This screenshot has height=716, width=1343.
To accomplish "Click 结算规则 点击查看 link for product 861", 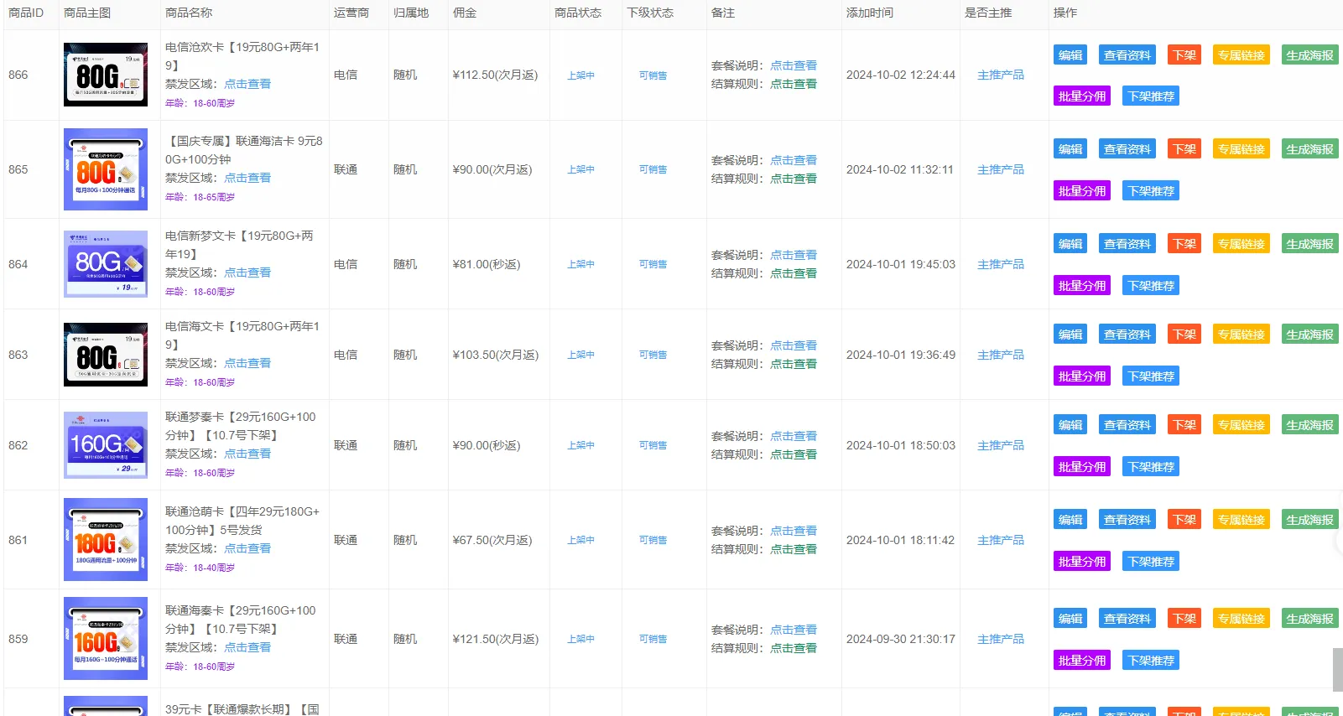I will [x=794, y=549].
